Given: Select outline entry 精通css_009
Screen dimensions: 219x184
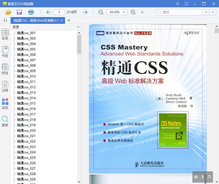Looking at the screenshot, I should point(26,71).
